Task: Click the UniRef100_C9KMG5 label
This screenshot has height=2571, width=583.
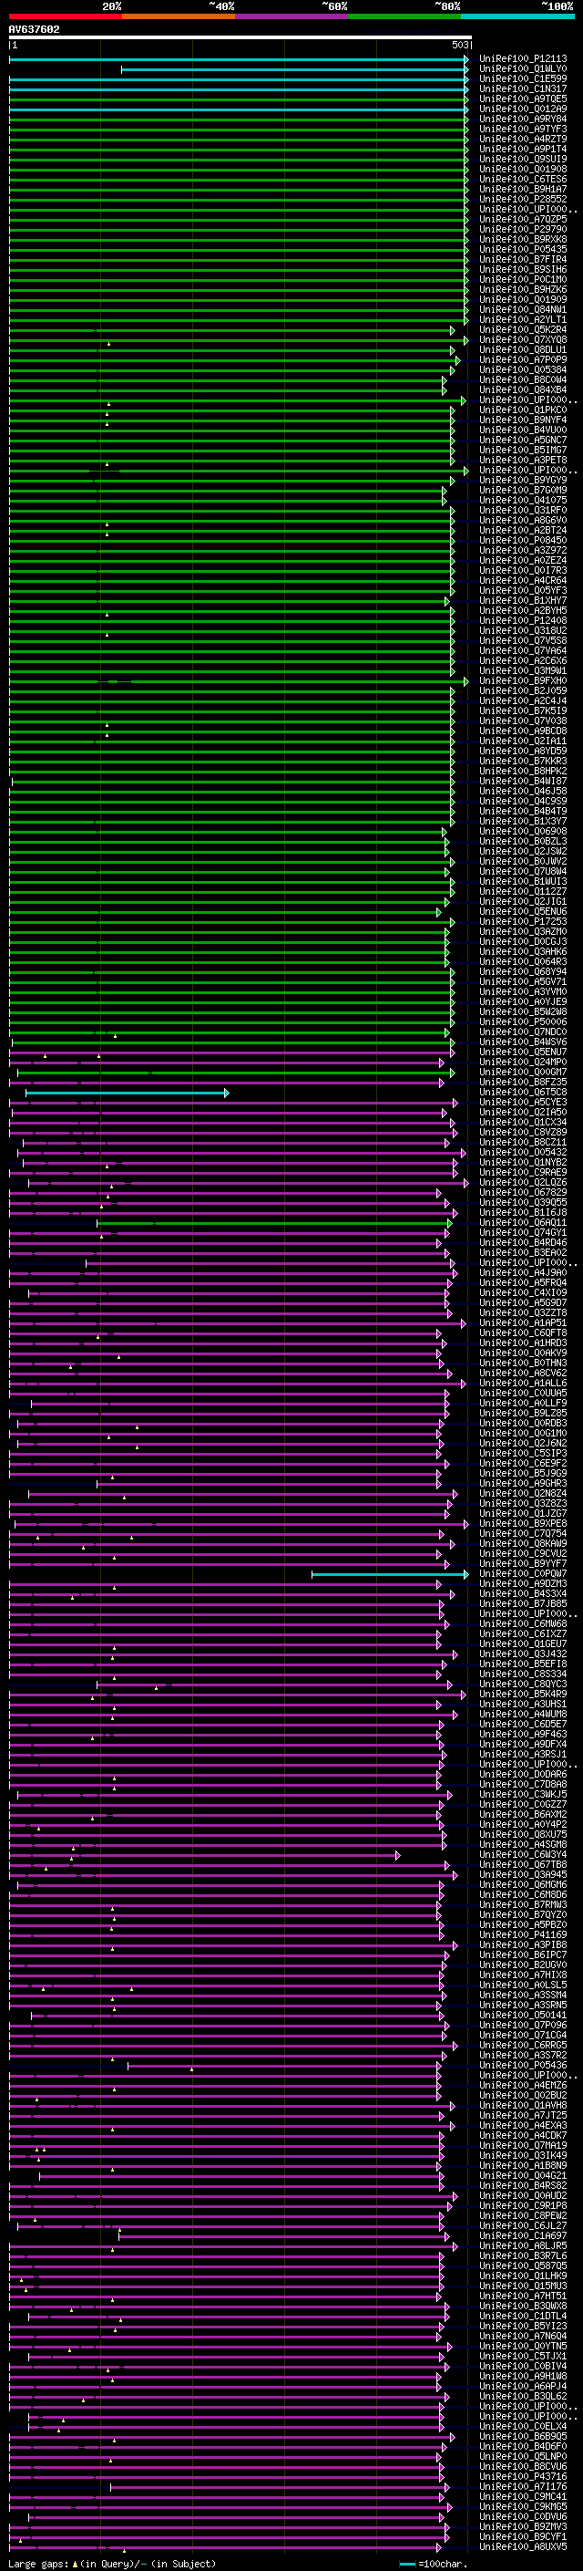Action: point(522,2506)
